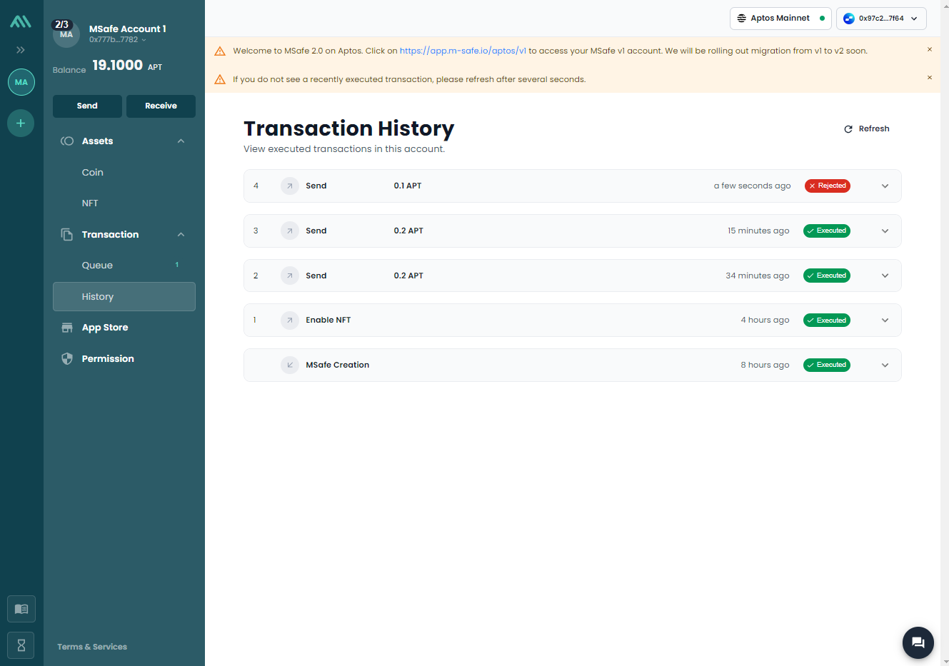
Task: Close the refresh reminder warning banner
Action: pos(929,77)
